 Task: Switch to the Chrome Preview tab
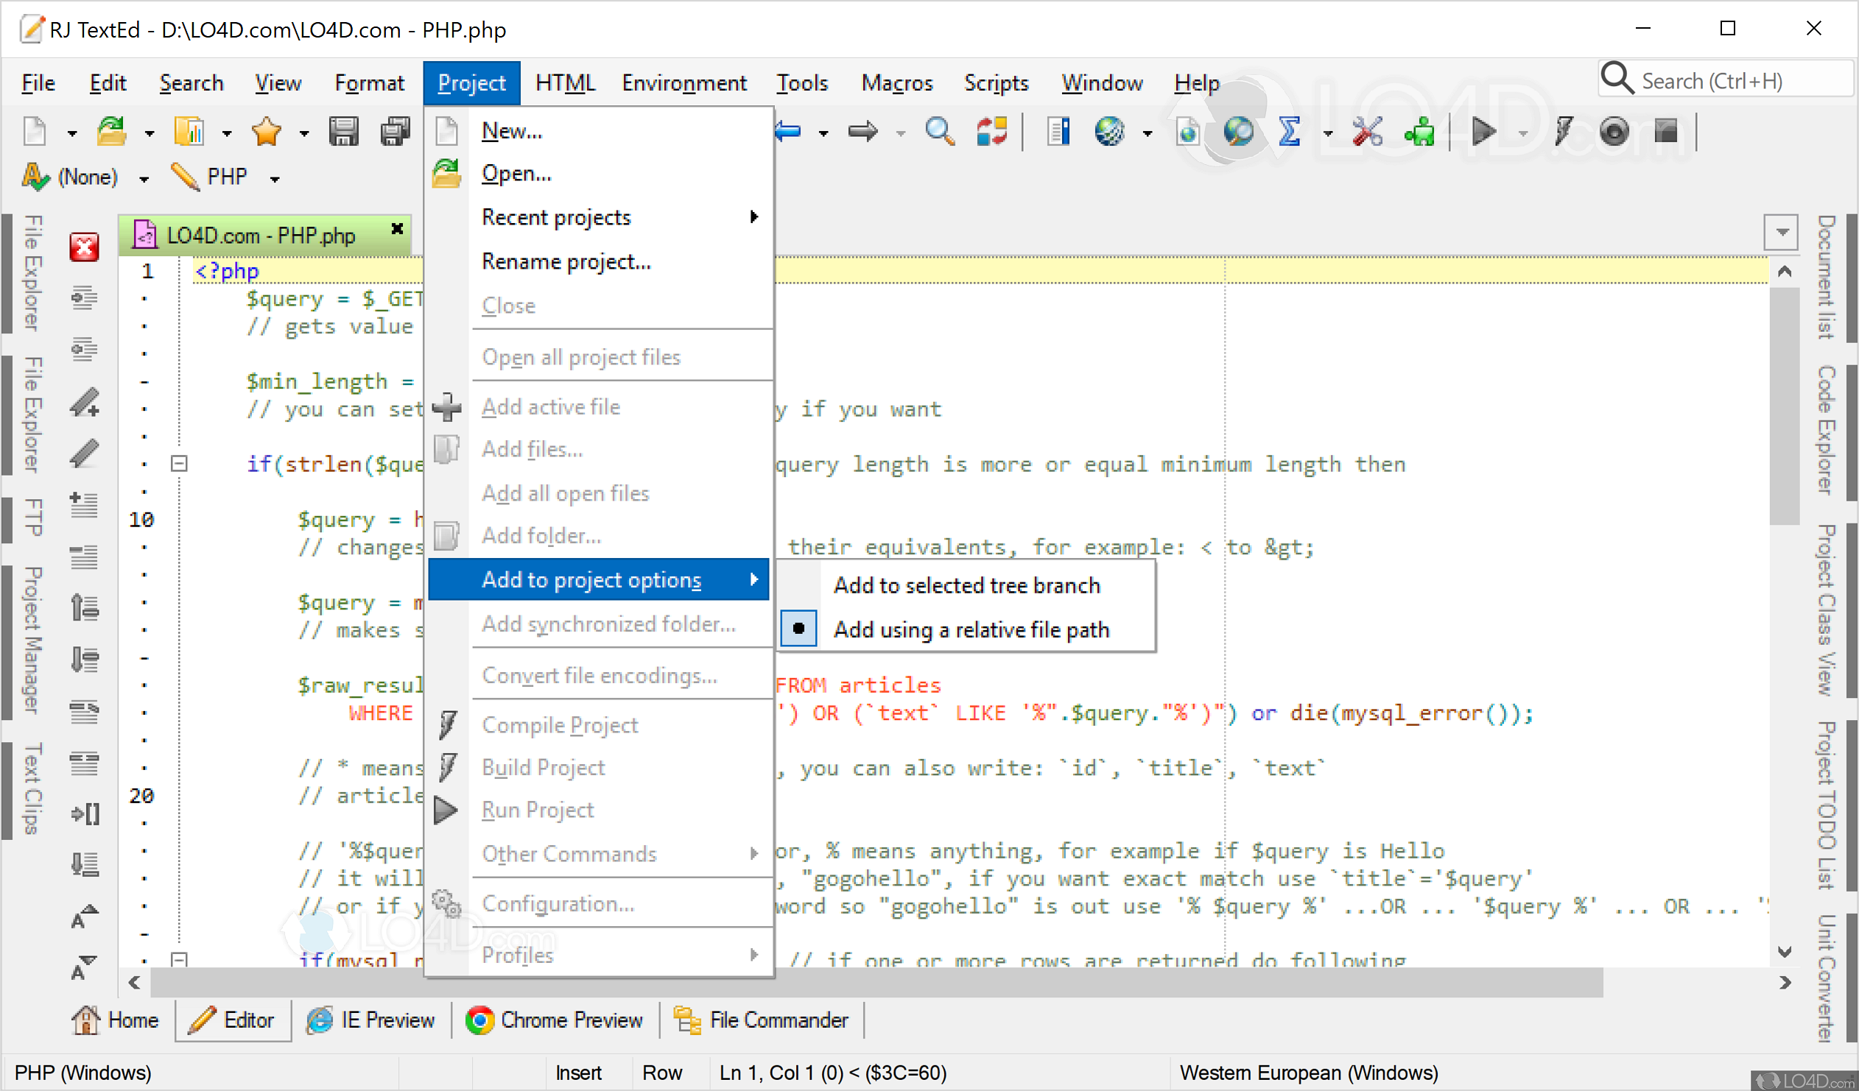tap(555, 1020)
